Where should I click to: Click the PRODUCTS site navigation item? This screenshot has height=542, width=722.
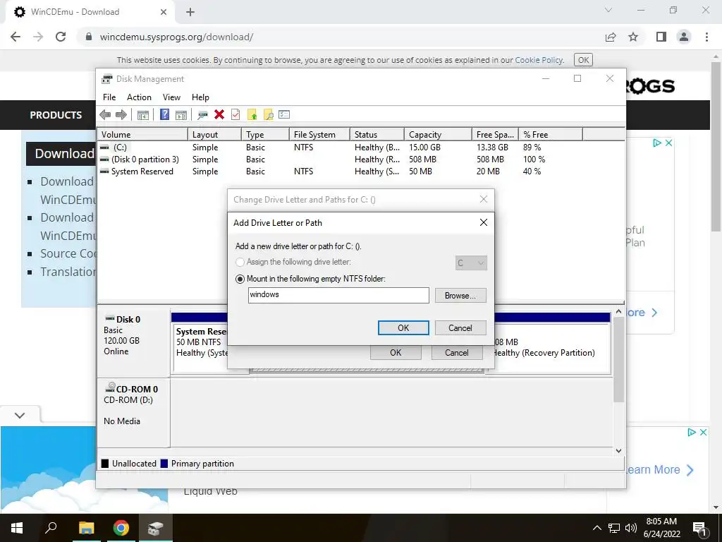56,115
